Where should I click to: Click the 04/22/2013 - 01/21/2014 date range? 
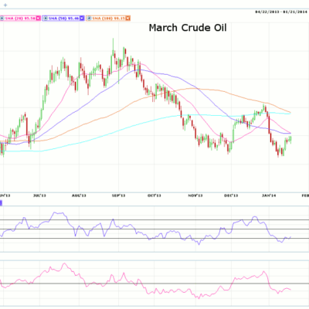point(281,12)
